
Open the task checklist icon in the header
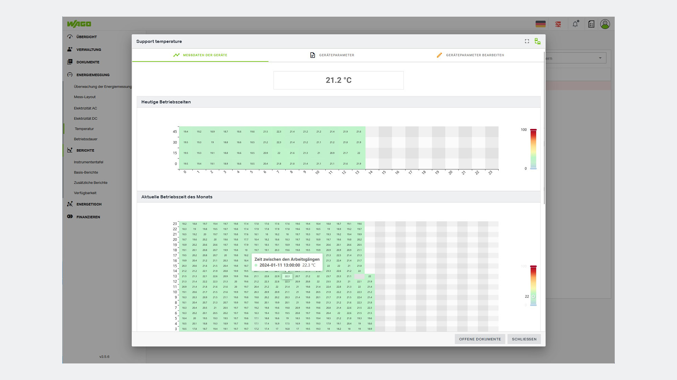pyautogui.click(x=591, y=24)
